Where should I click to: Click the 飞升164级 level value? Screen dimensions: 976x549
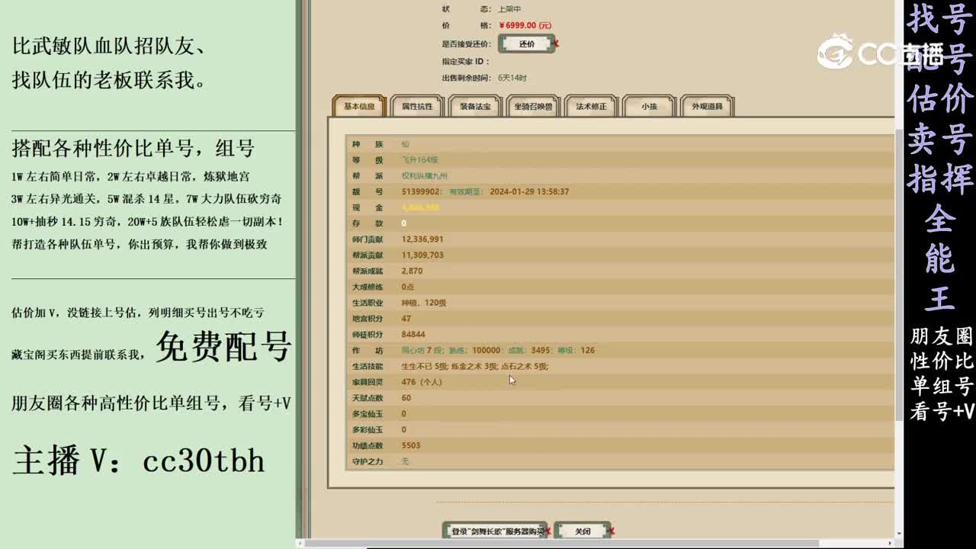(x=419, y=160)
